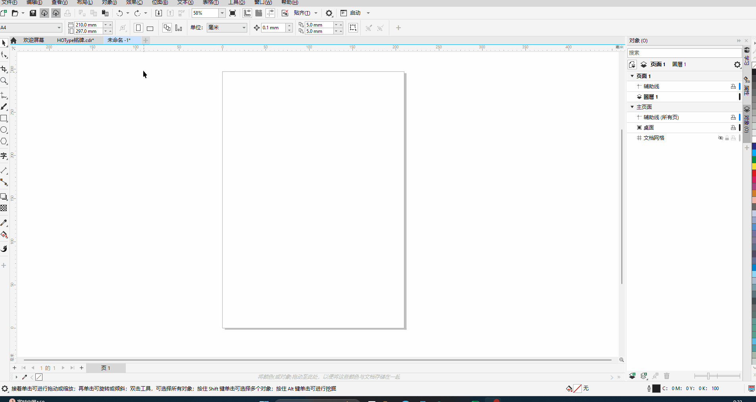Open the 文件 menu
This screenshot has width=756, height=402.
(x=9, y=2)
